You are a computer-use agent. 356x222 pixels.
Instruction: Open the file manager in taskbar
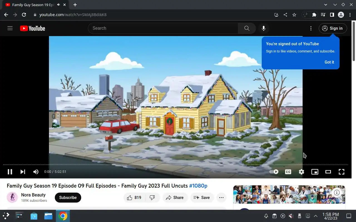coord(48,216)
